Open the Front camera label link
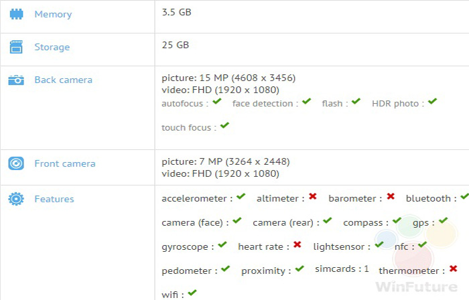Image resolution: width=469 pixels, height=300 pixels. point(65,163)
